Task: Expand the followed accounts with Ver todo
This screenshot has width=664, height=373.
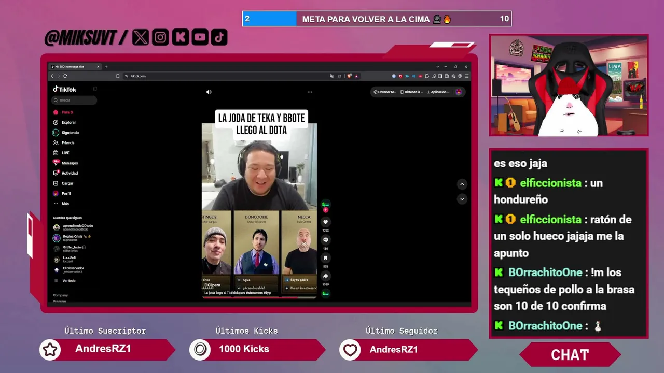Action: pos(65,281)
